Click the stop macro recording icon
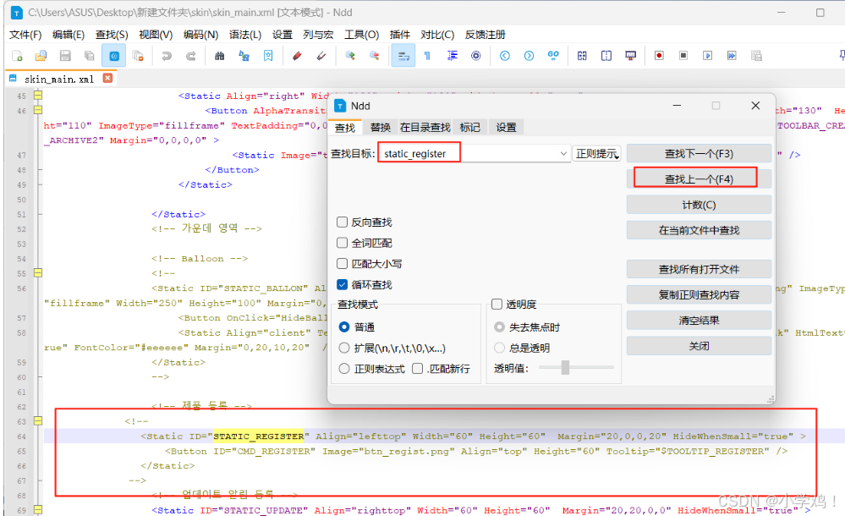Viewport: 845px width, 516px height. coord(683,56)
